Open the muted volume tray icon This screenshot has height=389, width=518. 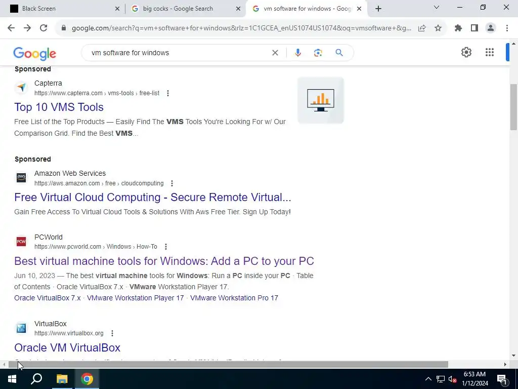[x=452, y=379]
